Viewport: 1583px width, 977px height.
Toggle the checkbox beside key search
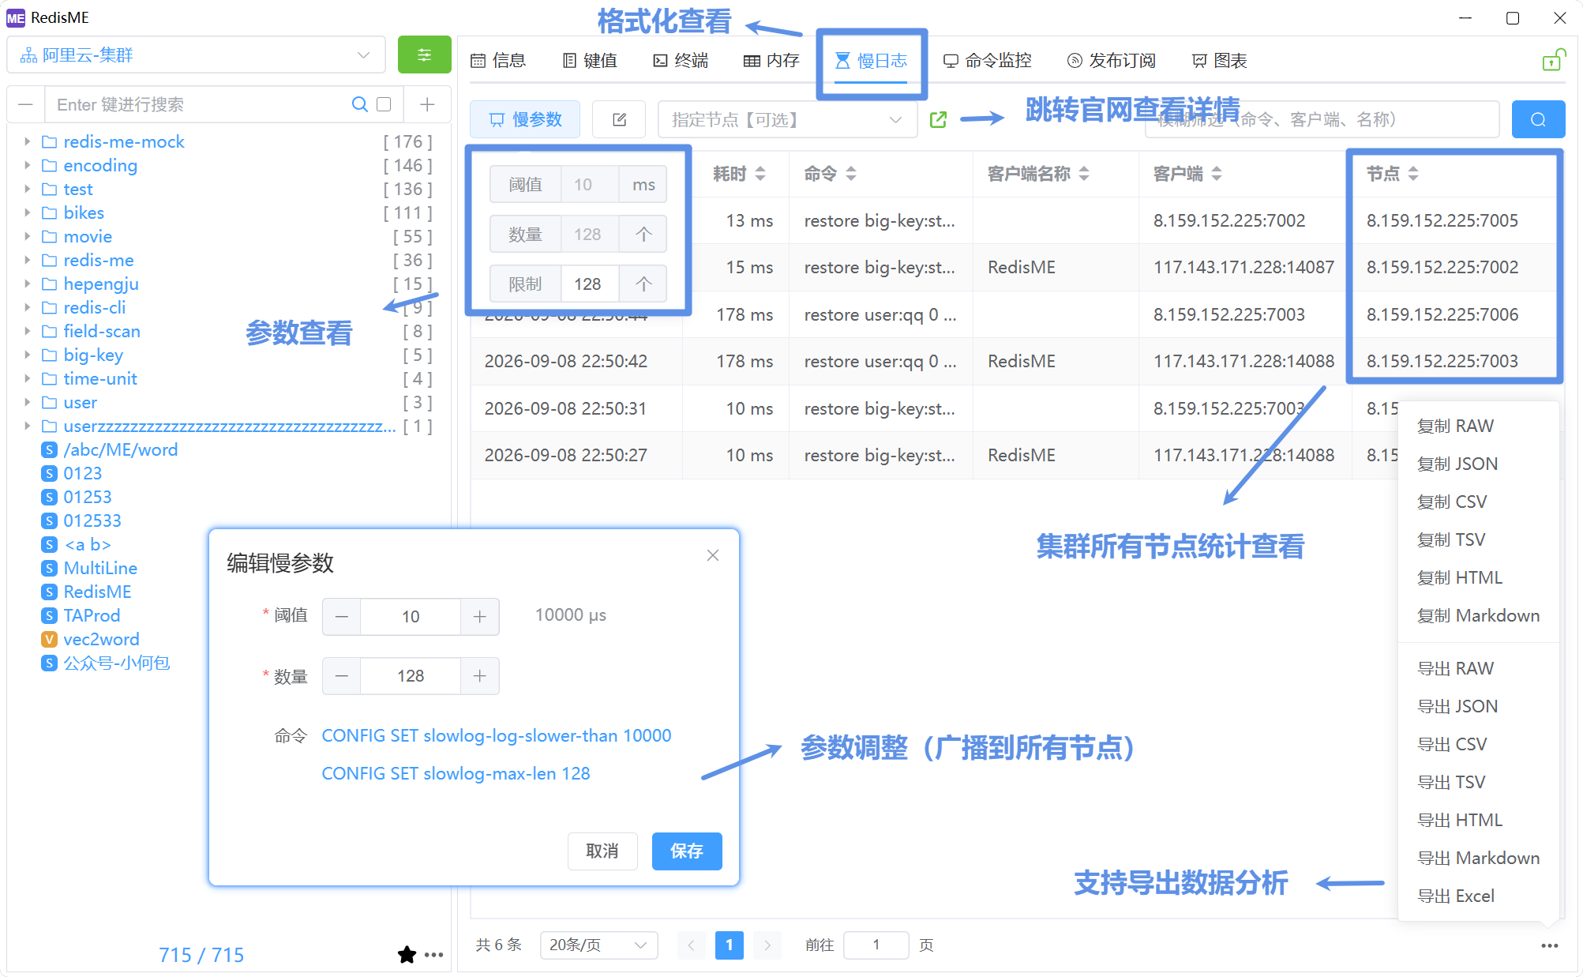point(384,104)
